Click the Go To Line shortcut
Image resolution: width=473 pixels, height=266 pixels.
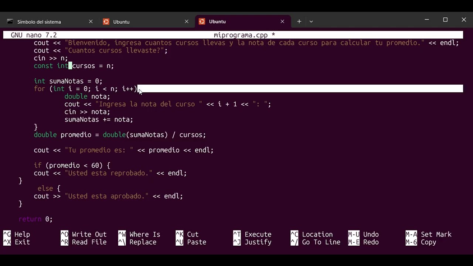click(315, 242)
